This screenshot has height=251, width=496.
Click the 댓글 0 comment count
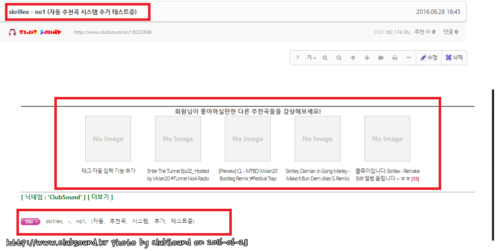tap(451, 32)
